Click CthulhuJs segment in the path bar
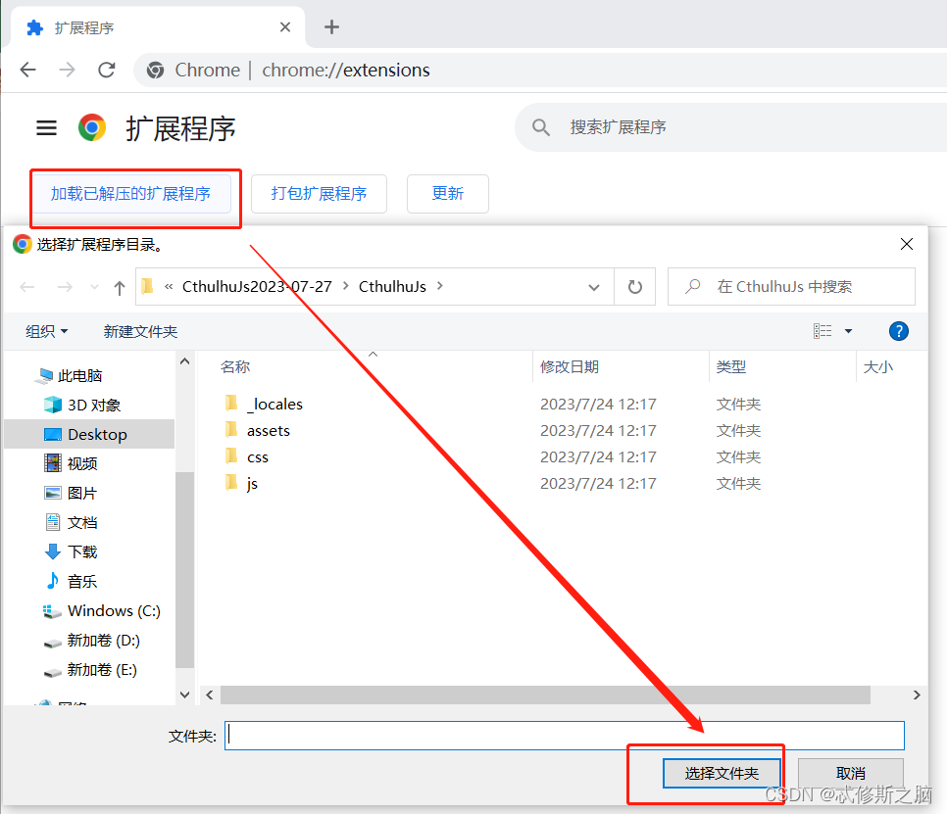The width and height of the screenshot is (947, 814). [x=392, y=287]
